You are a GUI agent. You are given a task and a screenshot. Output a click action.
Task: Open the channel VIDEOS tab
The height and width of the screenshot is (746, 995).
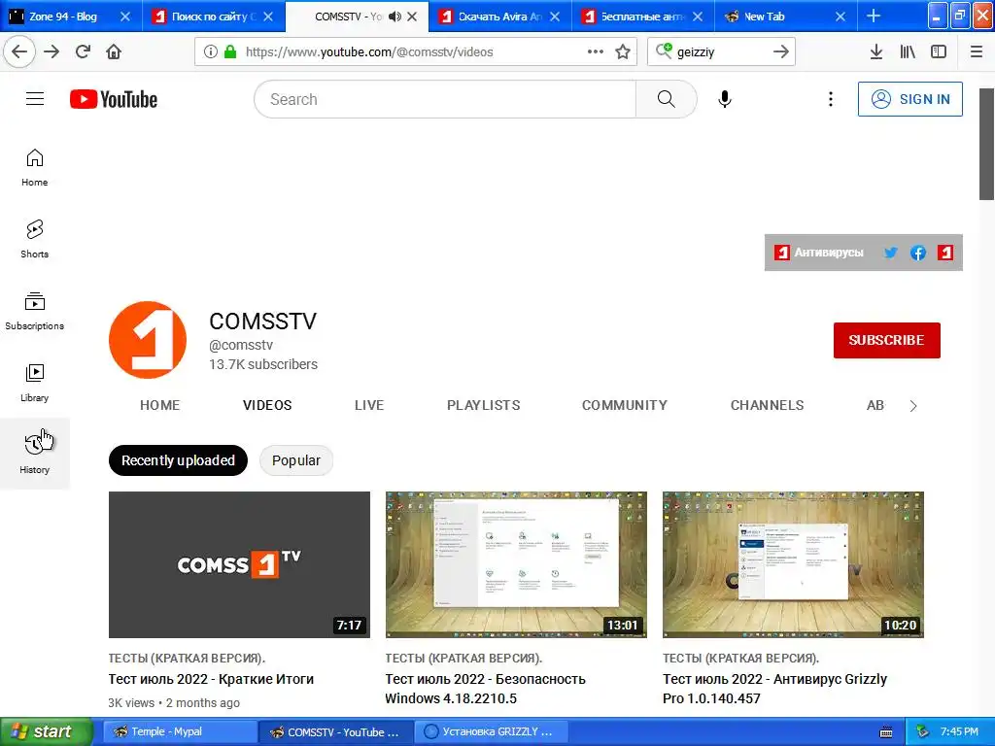pos(267,405)
